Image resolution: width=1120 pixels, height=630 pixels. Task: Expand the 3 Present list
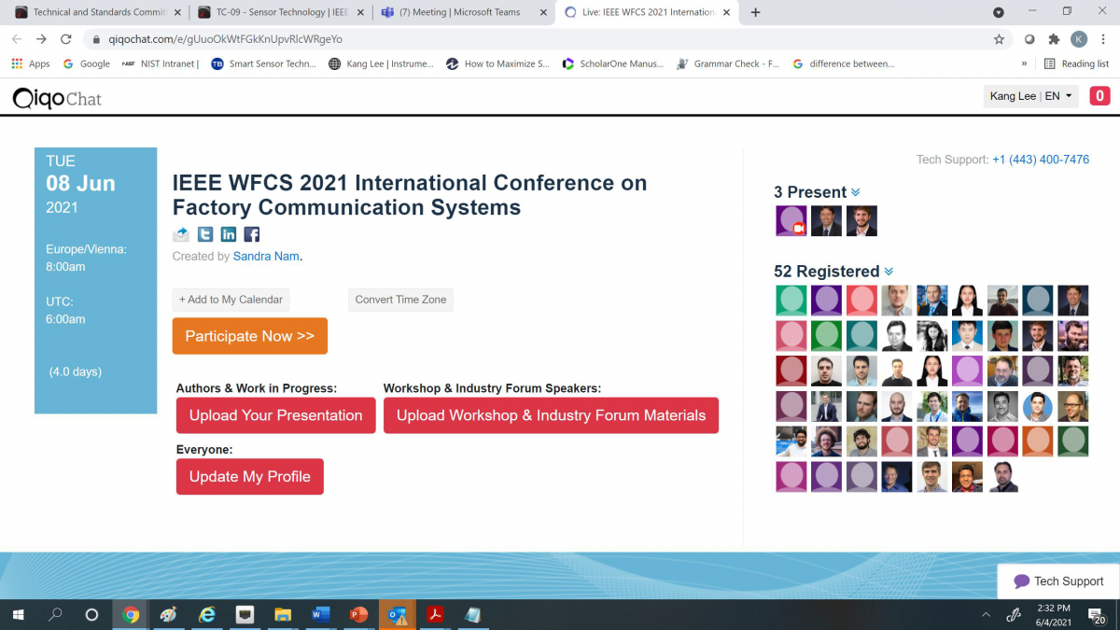pyautogui.click(x=856, y=192)
